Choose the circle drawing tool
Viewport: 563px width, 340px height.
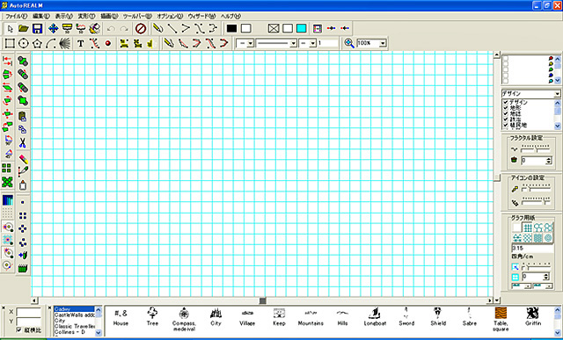(x=24, y=43)
